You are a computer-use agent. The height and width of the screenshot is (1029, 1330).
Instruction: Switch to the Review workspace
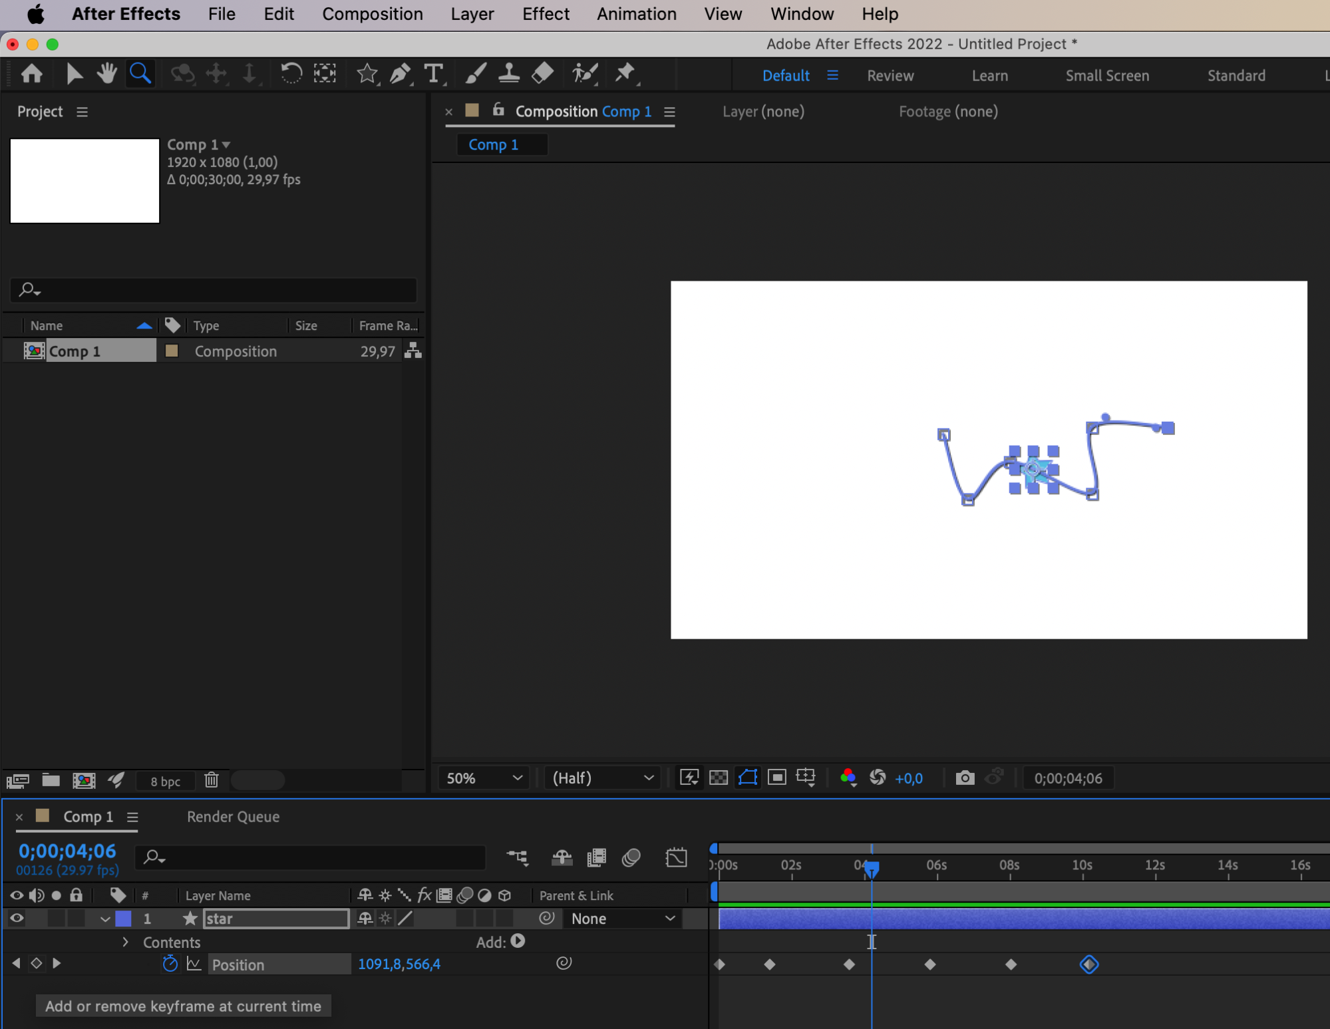[890, 76]
